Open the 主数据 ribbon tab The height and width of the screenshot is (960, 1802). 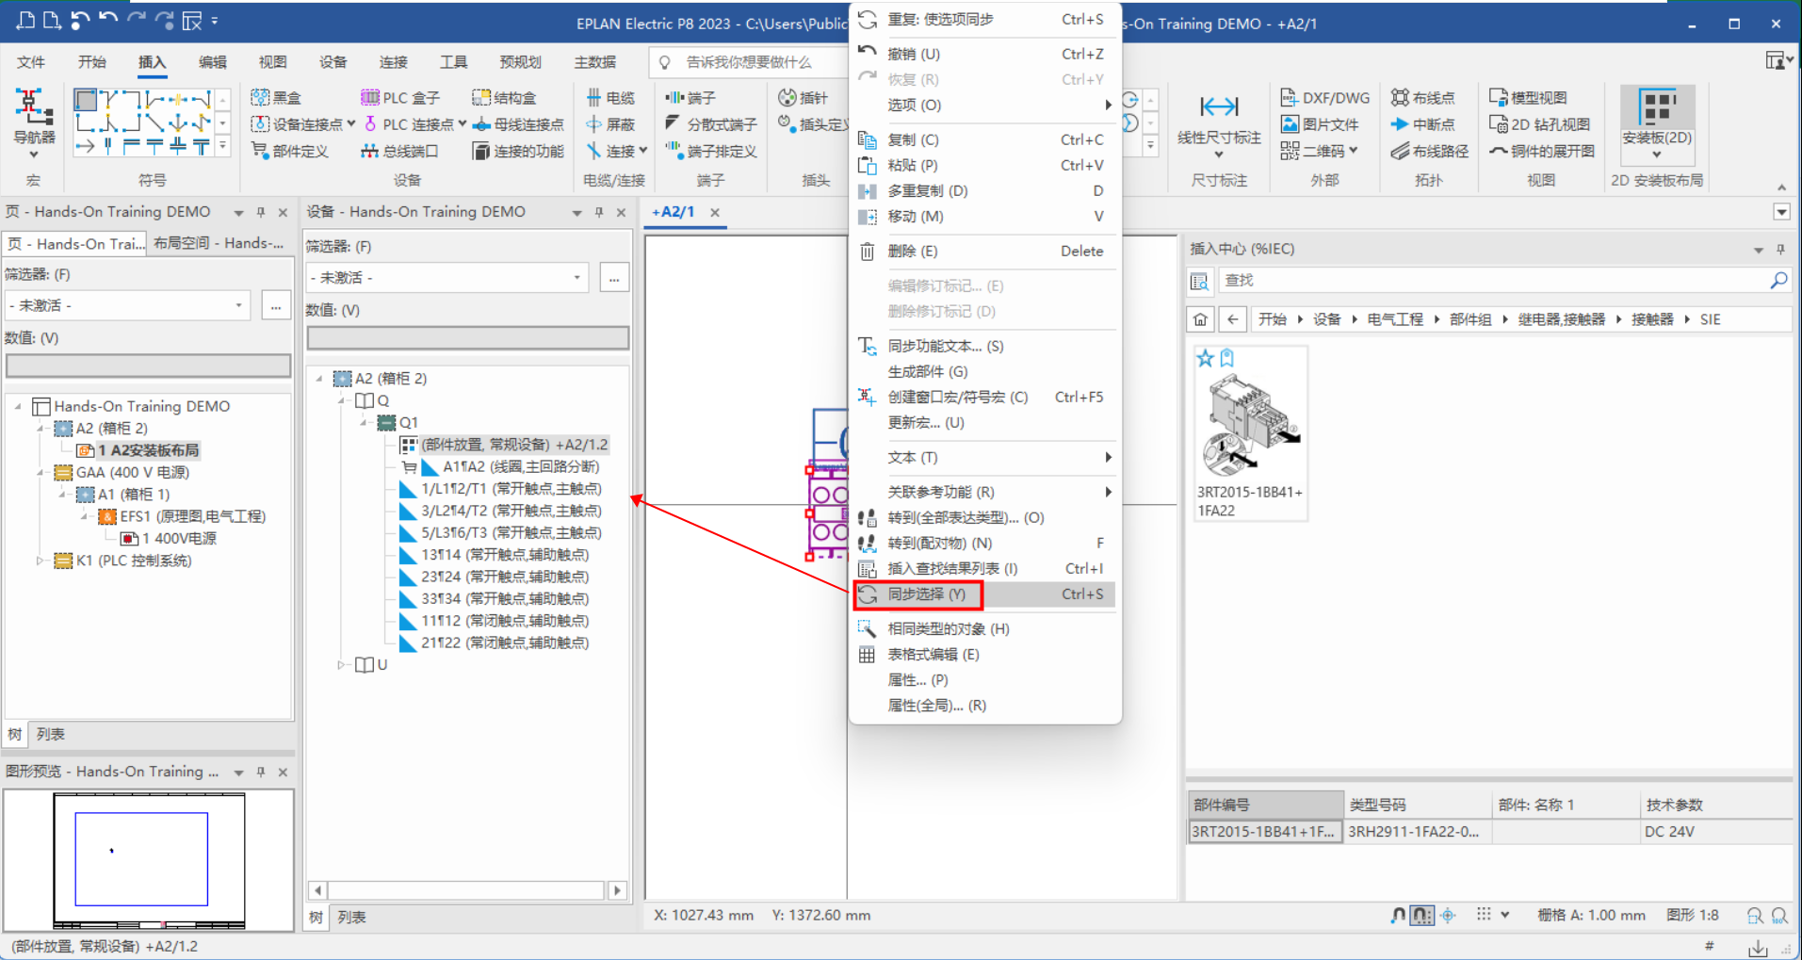tap(595, 62)
